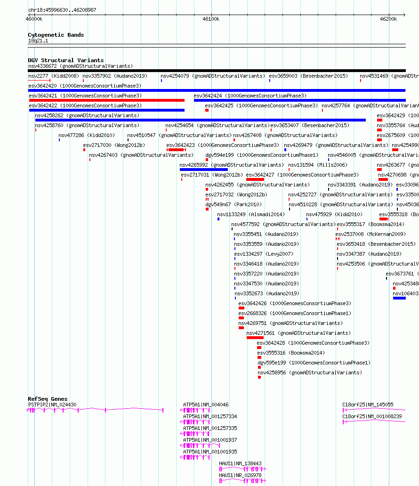The width and height of the screenshot is (419, 486).
Task: Click the esv3642427 red variant bar
Action: point(255,179)
